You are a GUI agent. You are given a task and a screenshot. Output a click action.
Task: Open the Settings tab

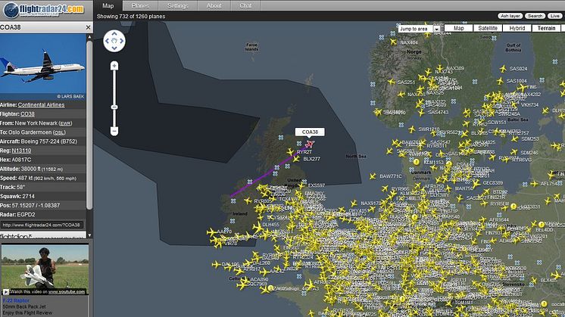(178, 5)
